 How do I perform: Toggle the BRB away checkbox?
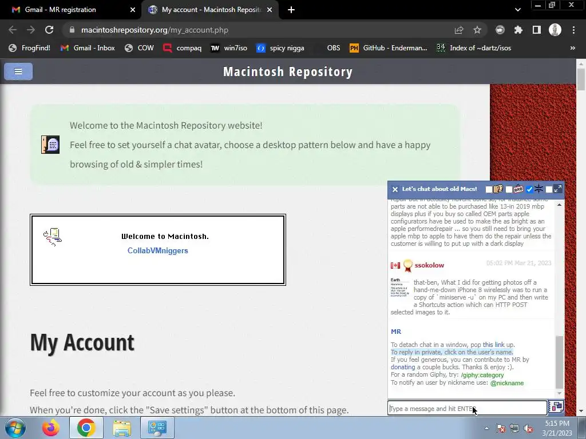coord(509,189)
